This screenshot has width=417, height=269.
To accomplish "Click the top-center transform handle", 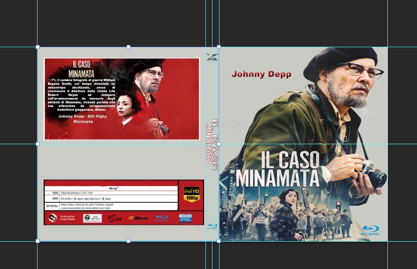I will point(128,47).
